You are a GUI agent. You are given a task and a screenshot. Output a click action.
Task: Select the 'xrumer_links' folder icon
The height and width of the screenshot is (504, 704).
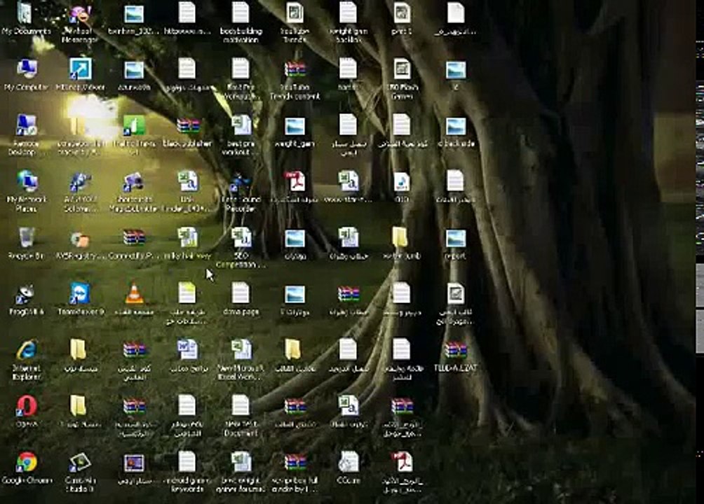[400, 238]
